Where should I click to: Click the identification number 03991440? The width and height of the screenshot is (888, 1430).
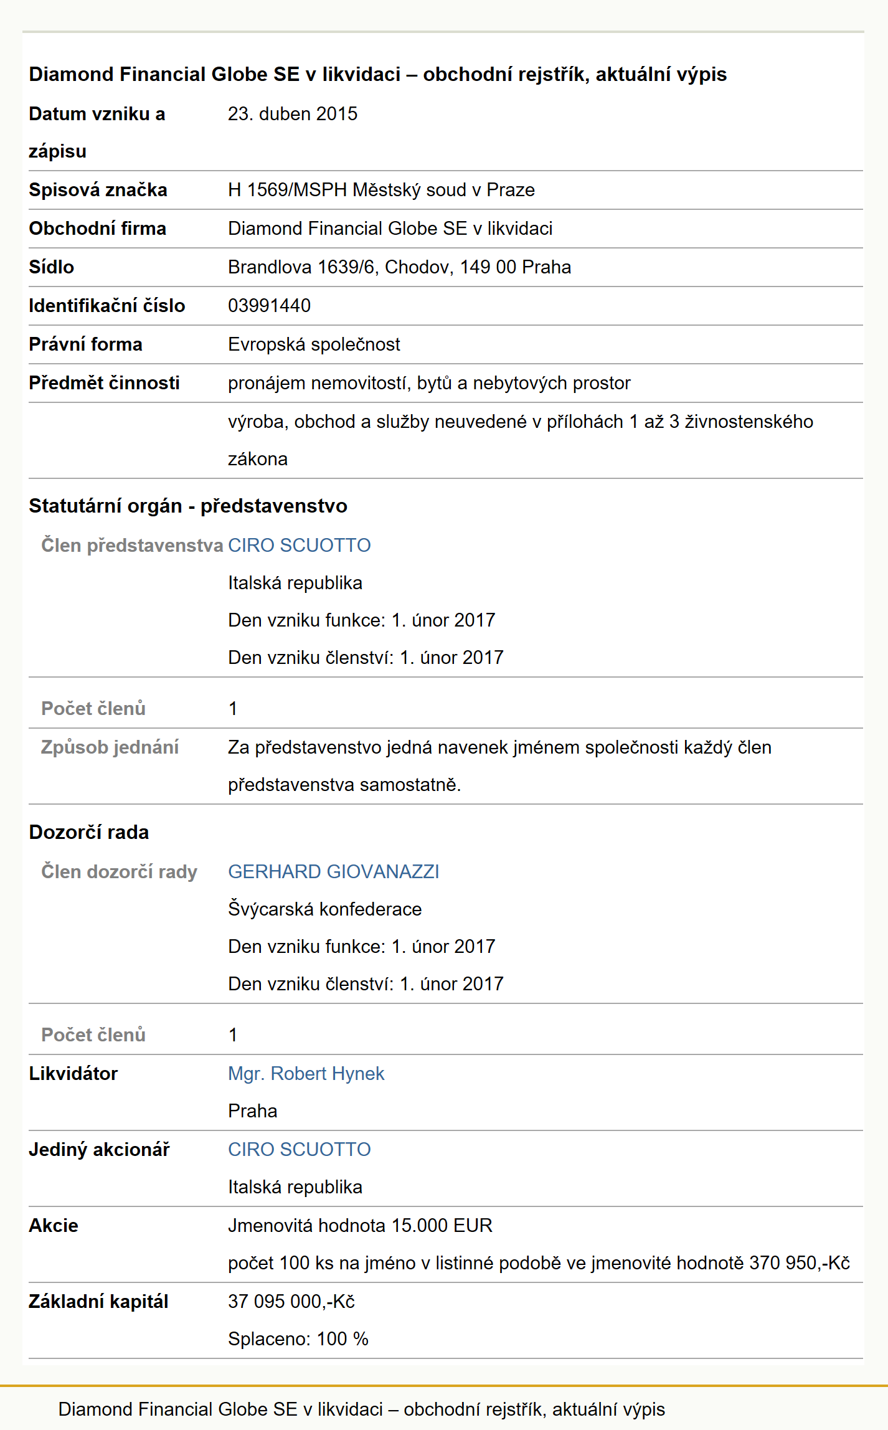269,306
